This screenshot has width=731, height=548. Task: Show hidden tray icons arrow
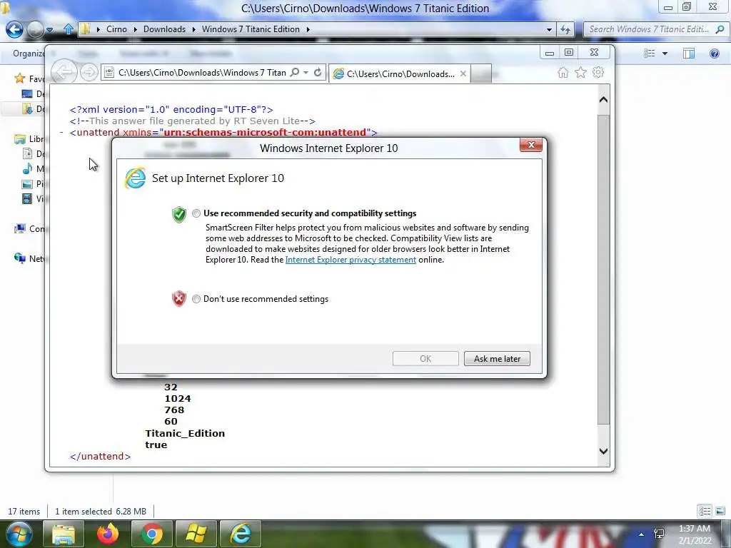[x=642, y=534]
